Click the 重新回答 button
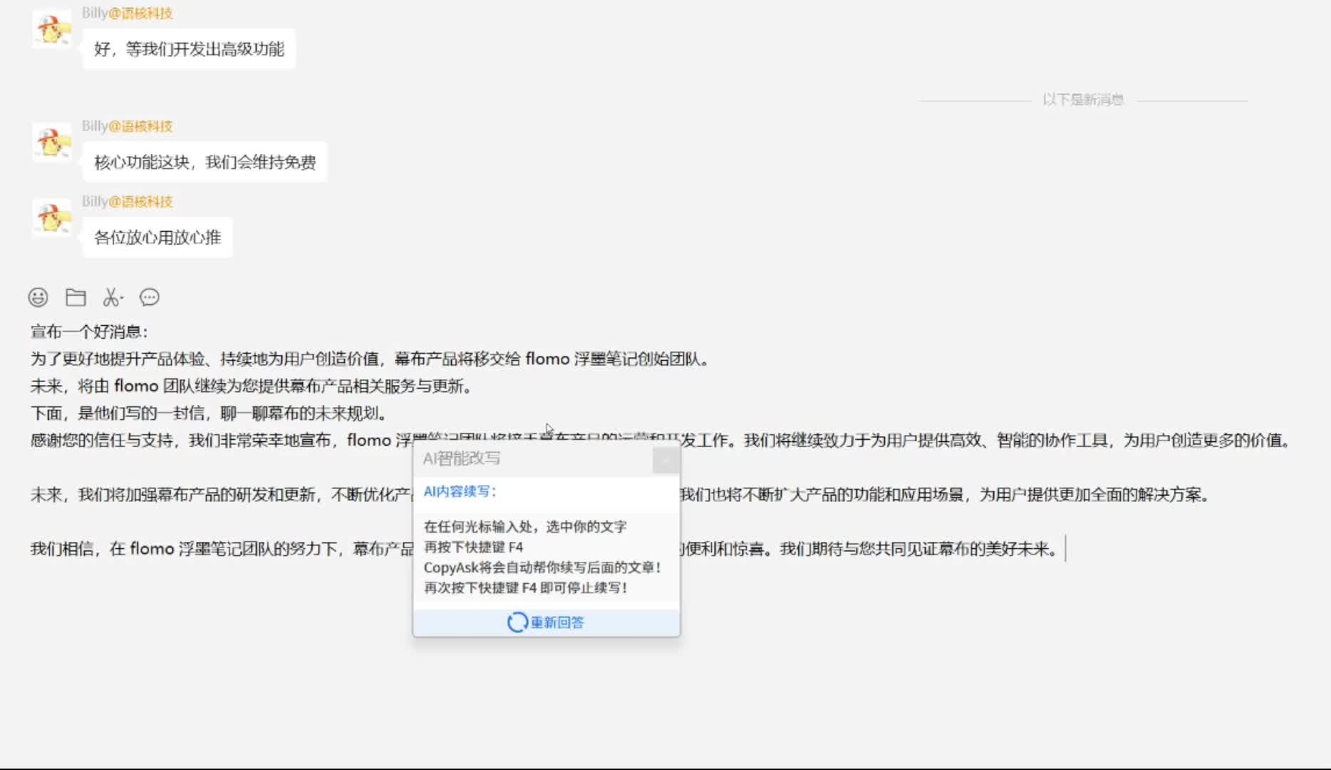Image resolution: width=1331 pixels, height=770 pixels. click(x=547, y=622)
